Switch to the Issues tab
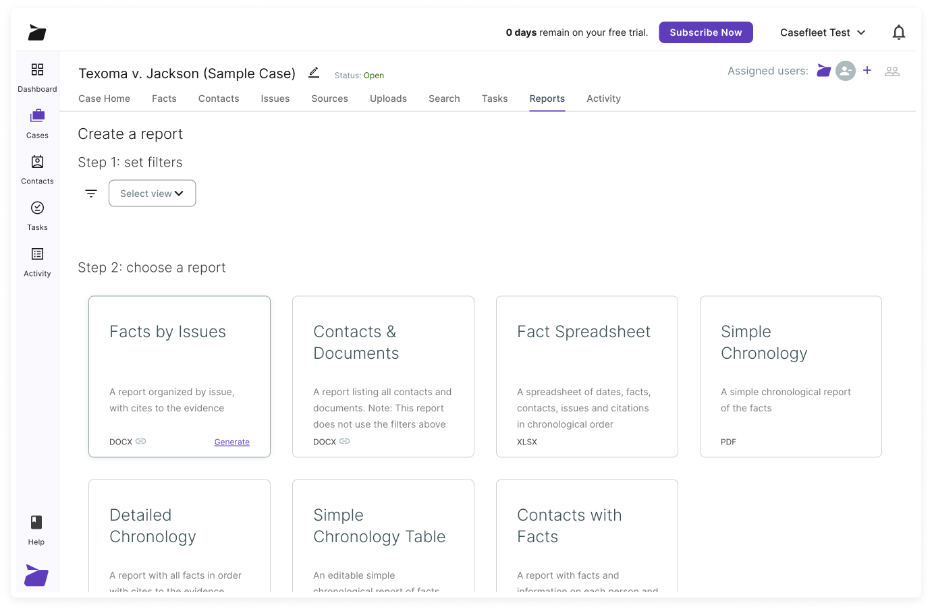Screen dimensions: 932x611 click(275, 98)
